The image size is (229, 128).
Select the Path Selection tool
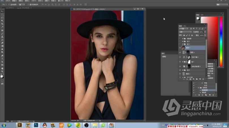tap(2, 62)
